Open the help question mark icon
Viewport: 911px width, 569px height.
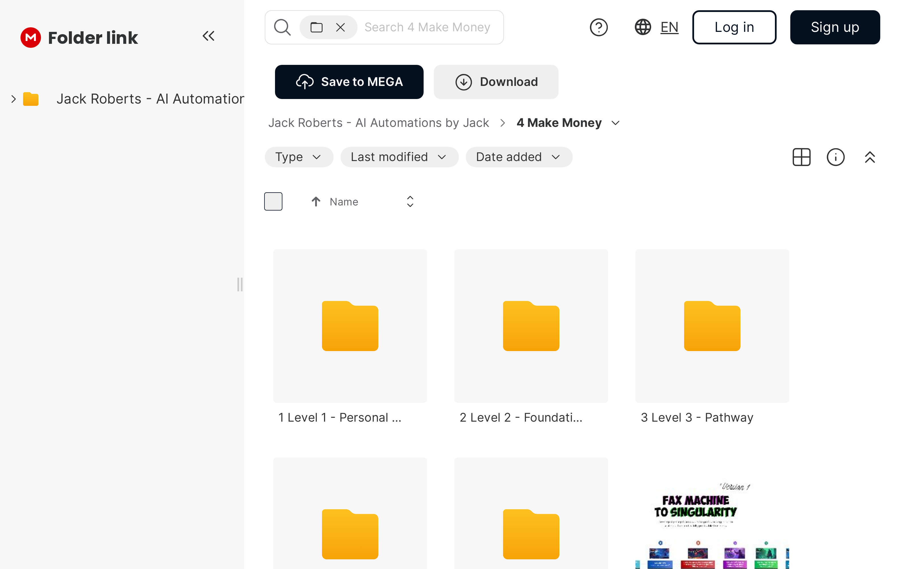tap(598, 27)
